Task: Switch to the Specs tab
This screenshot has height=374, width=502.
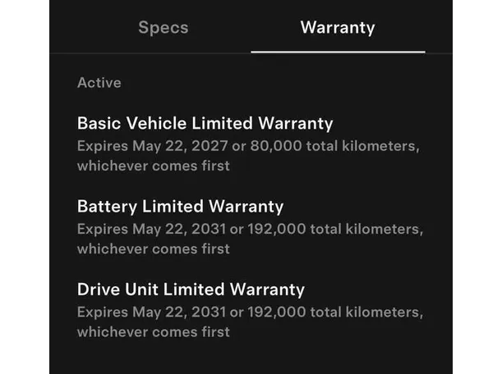Action: click(163, 28)
